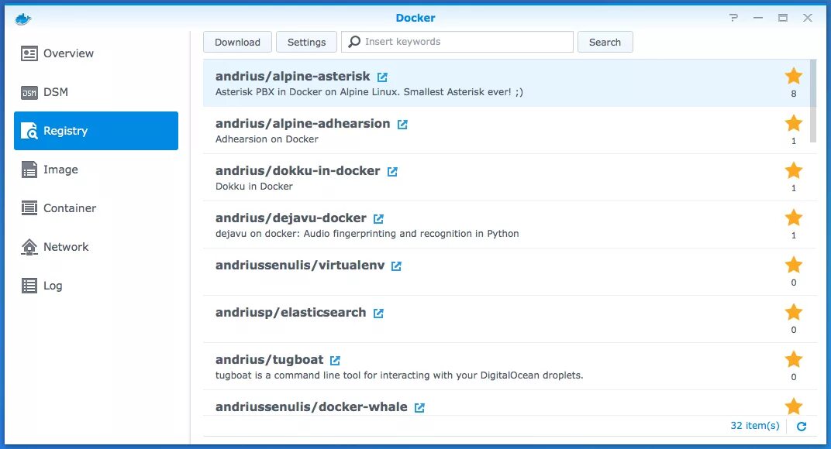Open external link for andrius/alpine-adhearsion
831x449 pixels.
pos(402,124)
